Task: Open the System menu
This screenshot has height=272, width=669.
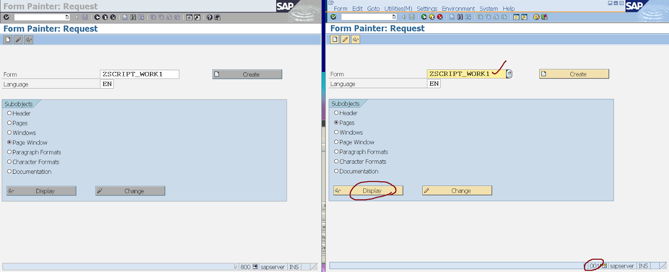Action: (488, 9)
